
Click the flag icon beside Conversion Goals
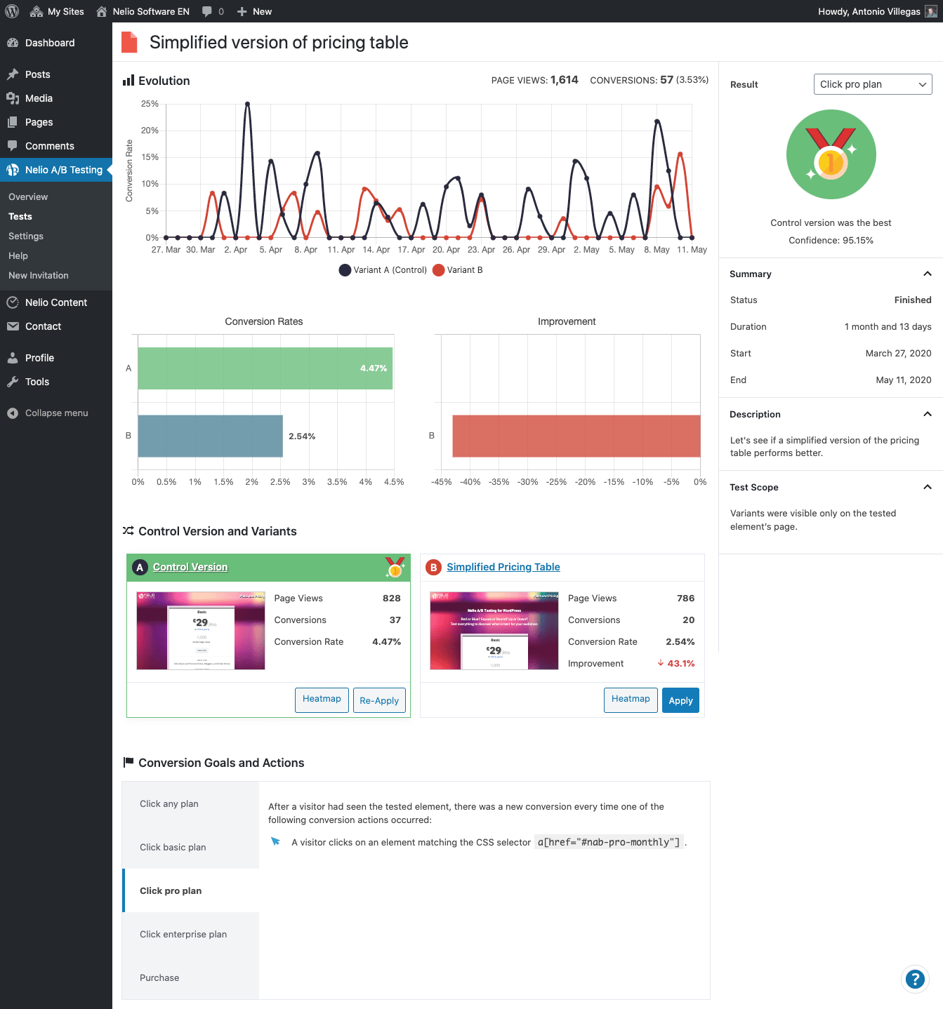click(x=128, y=762)
